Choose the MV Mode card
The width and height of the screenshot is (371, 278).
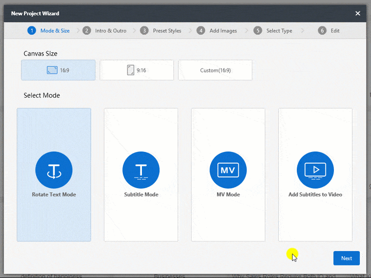coord(228,175)
